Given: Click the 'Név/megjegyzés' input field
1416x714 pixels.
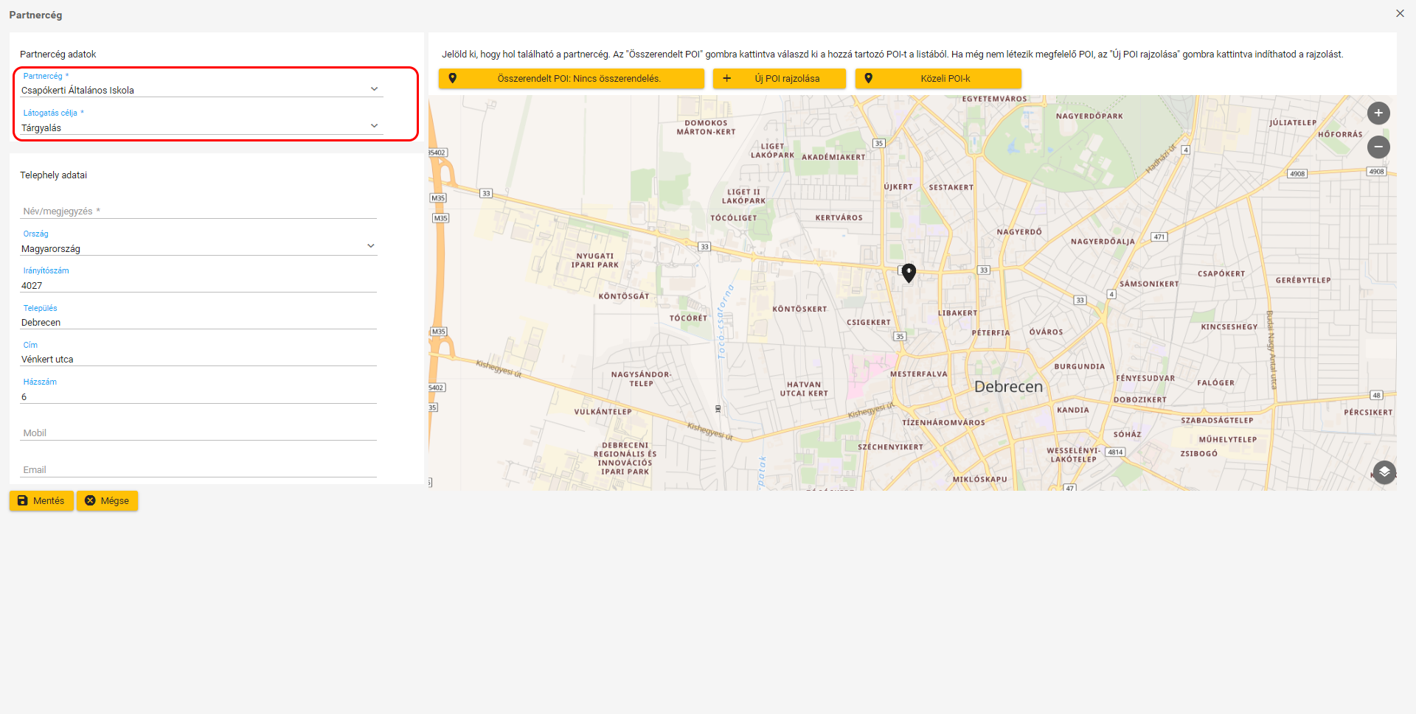Looking at the screenshot, I should click(198, 211).
